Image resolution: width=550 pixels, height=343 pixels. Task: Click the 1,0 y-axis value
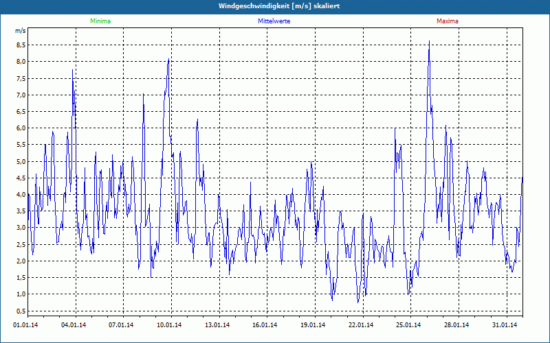click(x=21, y=294)
